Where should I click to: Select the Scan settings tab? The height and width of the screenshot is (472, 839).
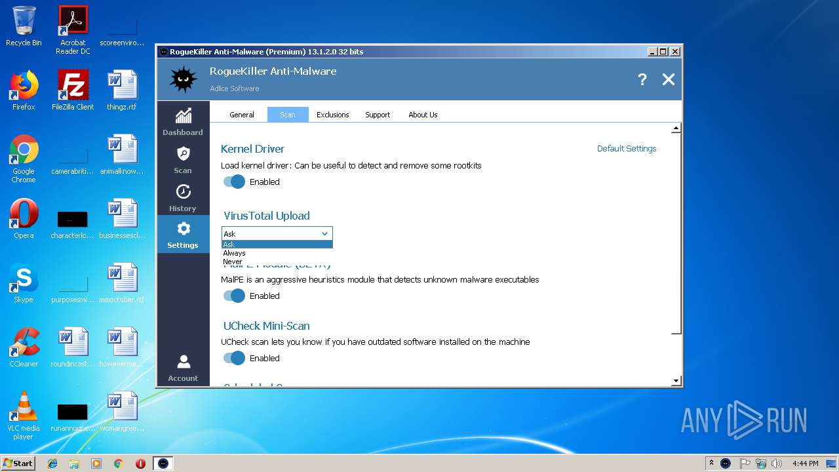tap(288, 115)
